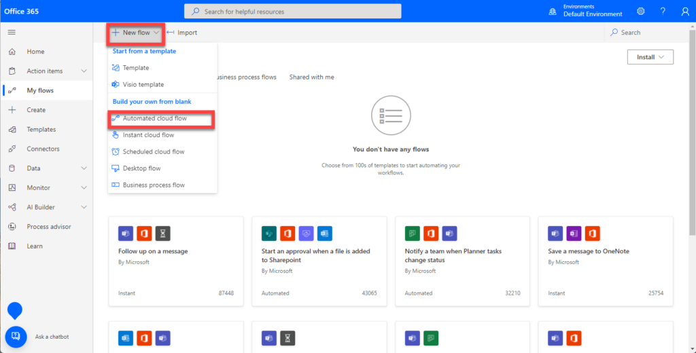
Task: Click the Monitor chart icon
Action: [x=12, y=187]
